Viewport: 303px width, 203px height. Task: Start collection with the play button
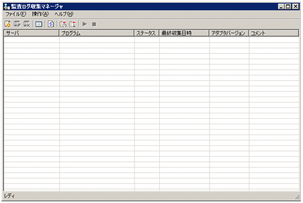tap(85, 24)
